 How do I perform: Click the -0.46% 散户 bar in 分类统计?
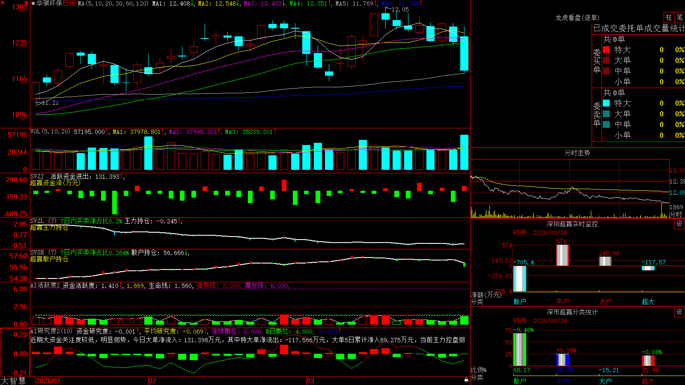point(519,349)
